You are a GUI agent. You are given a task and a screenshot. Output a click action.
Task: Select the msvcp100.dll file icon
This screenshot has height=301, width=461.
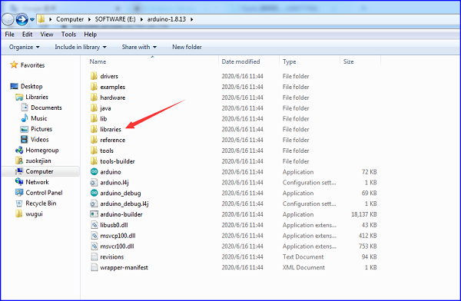pyautogui.click(x=94, y=236)
